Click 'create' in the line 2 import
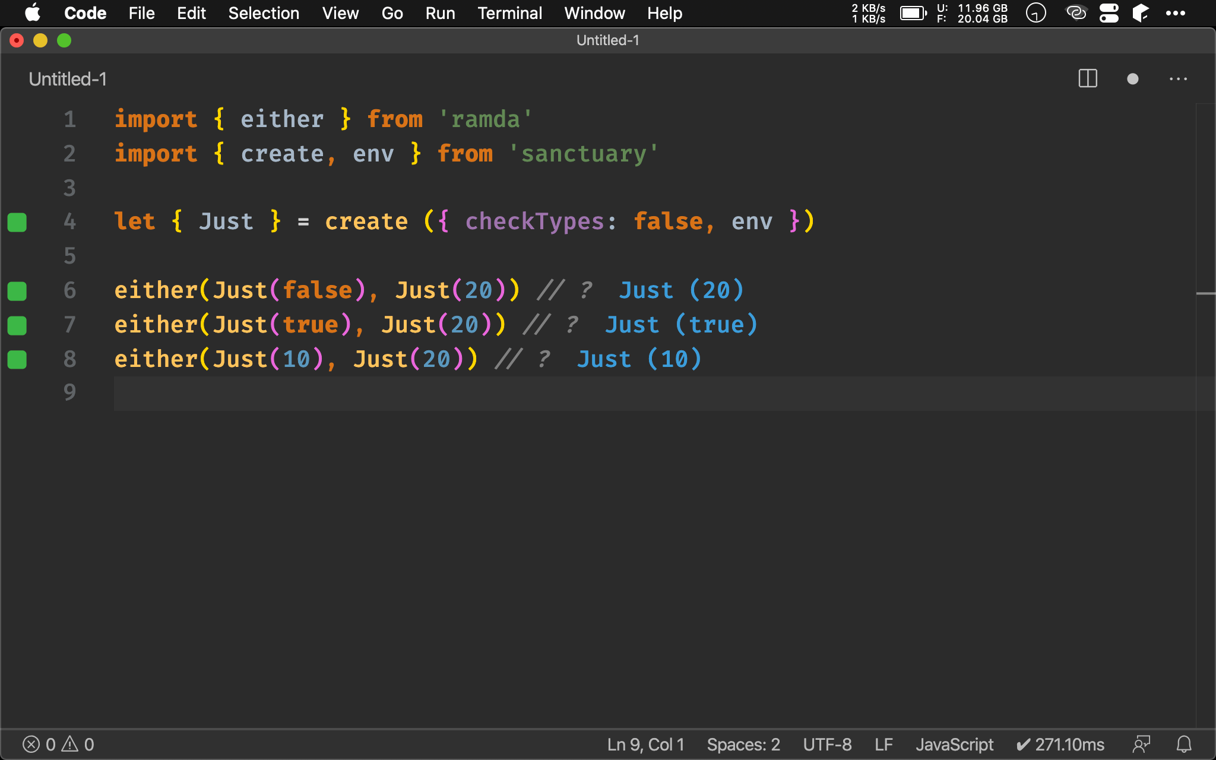Viewport: 1216px width, 760px height. pyautogui.click(x=282, y=154)
